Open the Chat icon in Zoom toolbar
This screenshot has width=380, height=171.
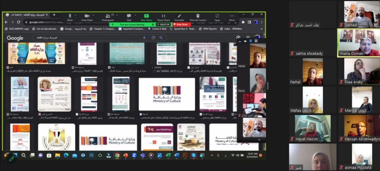click(x=129, y=16)
